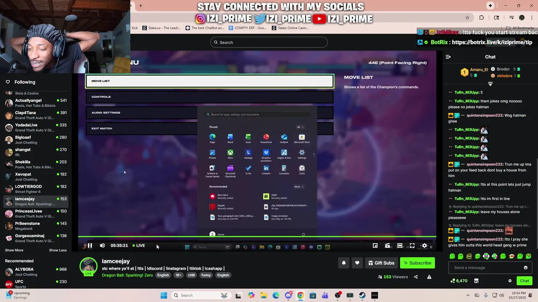Screen dimensions: 538x302
Task: Click the green Chat send button
Action: [x=525, y=281]
